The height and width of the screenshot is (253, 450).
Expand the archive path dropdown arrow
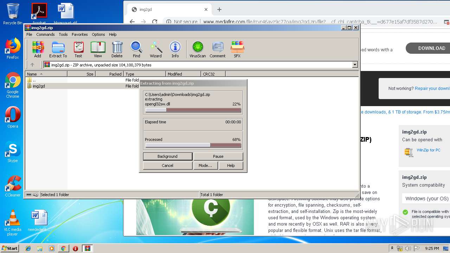click(355, 65)
